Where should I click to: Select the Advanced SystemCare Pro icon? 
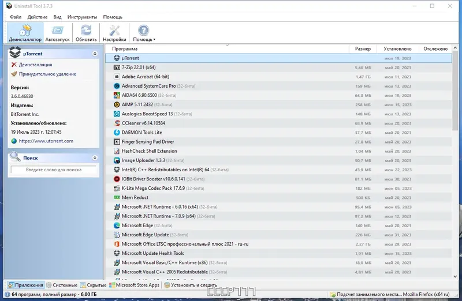[x=117, y=86]
